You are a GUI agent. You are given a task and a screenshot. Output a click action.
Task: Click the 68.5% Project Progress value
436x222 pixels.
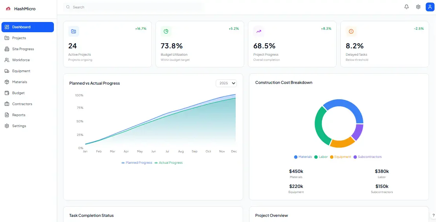[x=264, y=46]
